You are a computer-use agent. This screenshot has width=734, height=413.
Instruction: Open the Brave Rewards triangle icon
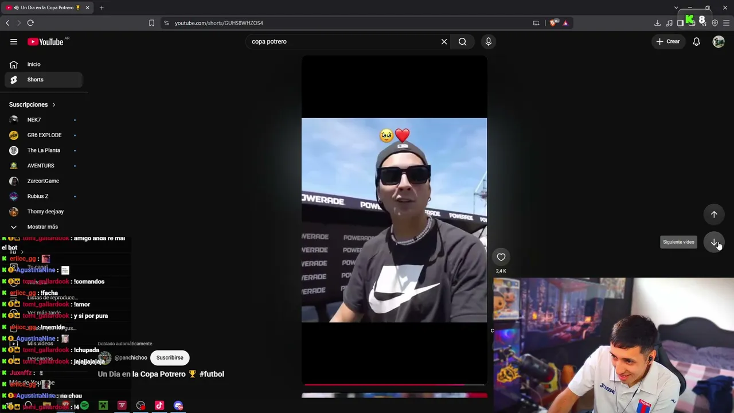tap(565, 23)
